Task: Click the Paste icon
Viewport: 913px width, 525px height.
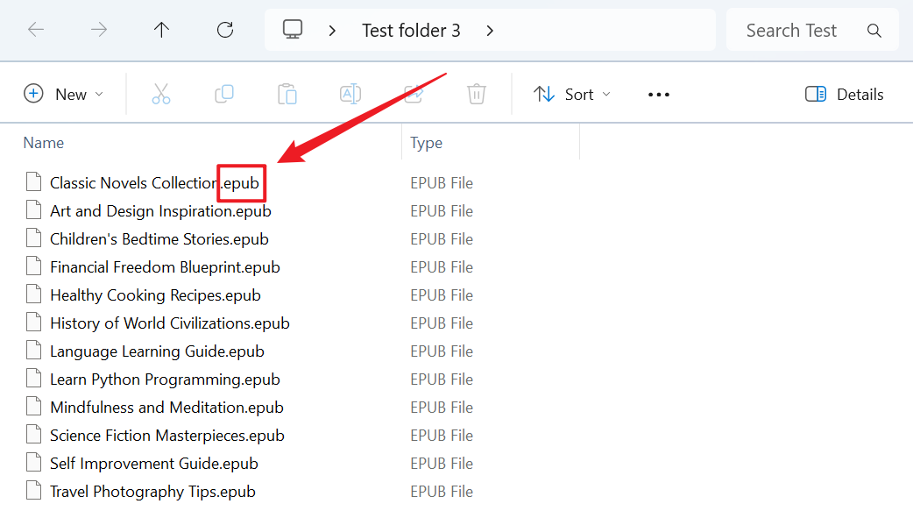Action: tap(287, 93)
